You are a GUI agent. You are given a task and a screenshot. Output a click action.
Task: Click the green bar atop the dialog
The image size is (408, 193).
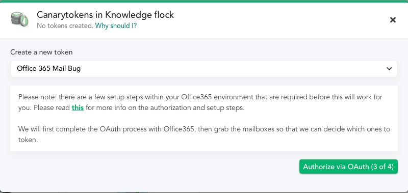204,1
